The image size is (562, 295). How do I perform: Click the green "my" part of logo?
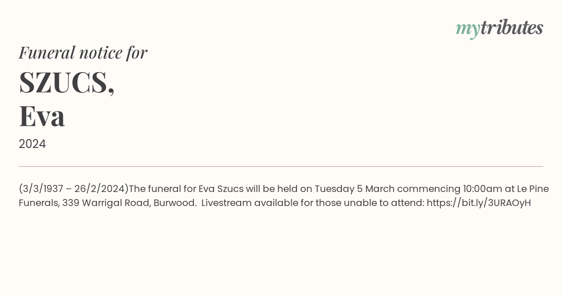[467, 29]
